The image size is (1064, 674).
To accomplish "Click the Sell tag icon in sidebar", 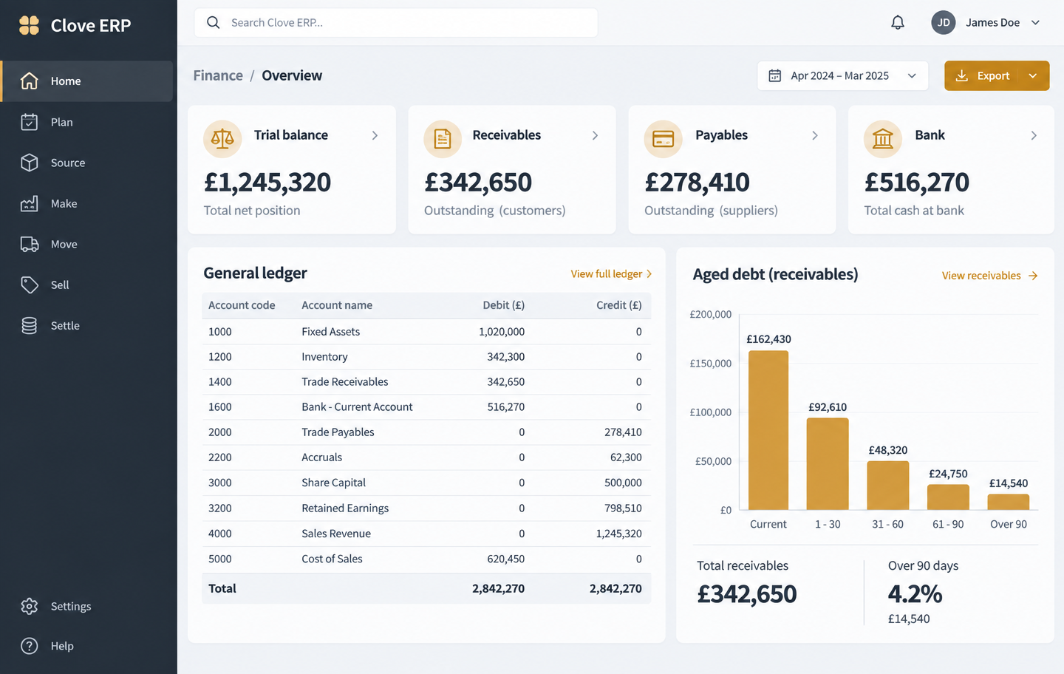I will [30, 285].
